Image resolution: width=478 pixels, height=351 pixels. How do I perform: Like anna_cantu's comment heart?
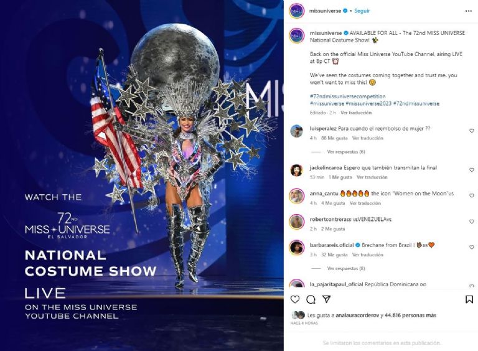coord(472,195)
